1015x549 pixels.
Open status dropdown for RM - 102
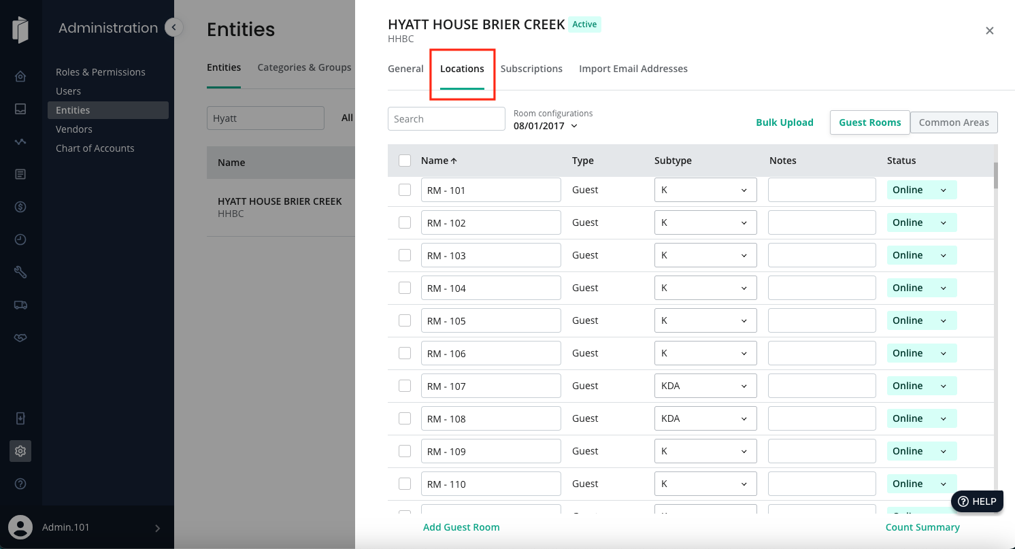[922, 222]
